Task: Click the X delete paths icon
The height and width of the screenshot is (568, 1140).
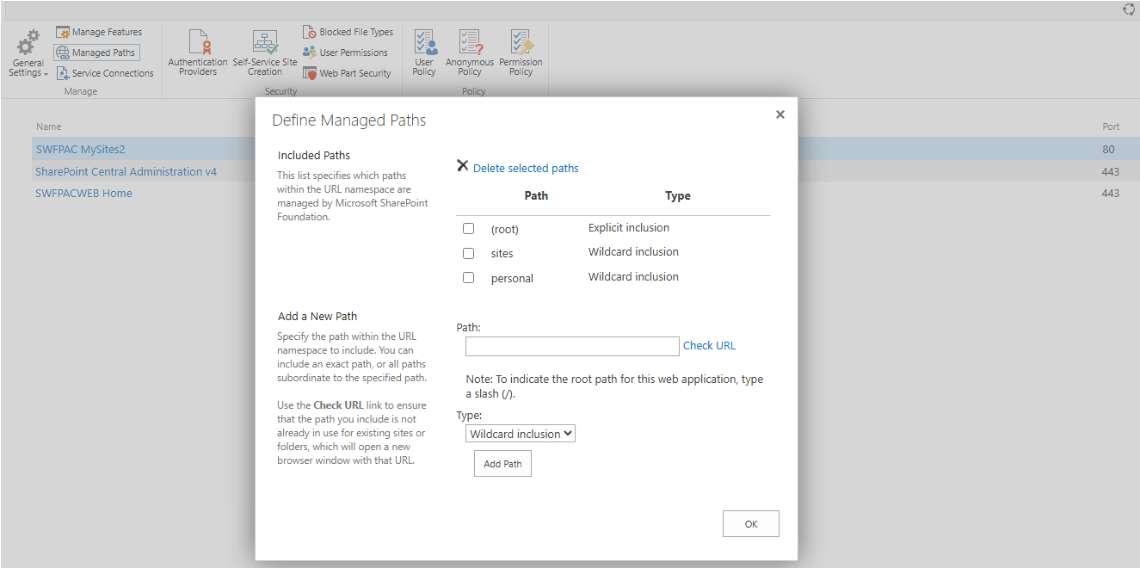Action: coord(463,166)
